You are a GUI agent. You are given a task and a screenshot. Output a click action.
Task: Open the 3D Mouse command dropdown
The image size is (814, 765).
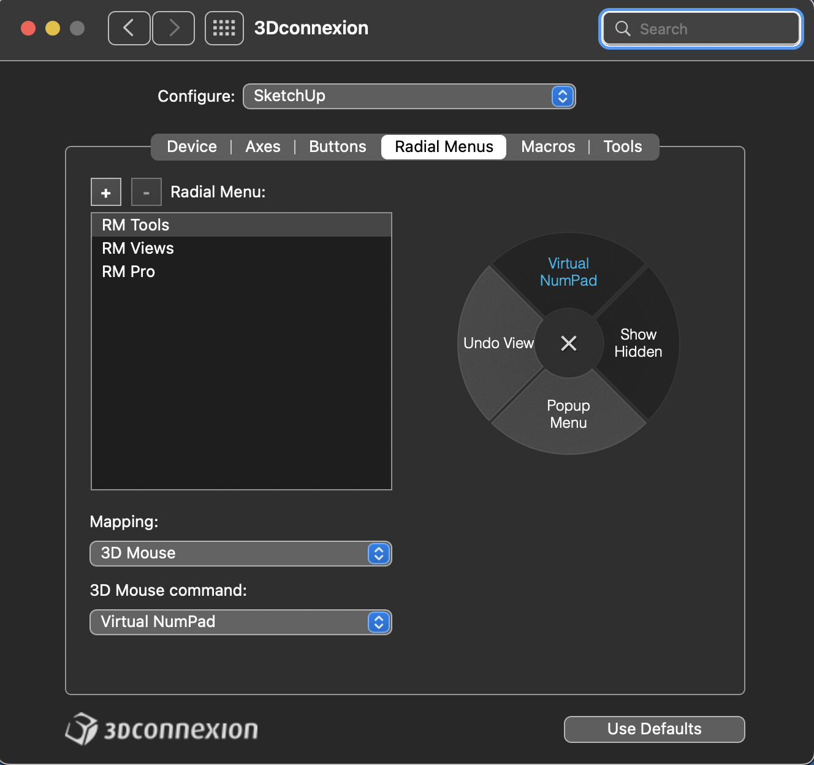tap(241, 622)
